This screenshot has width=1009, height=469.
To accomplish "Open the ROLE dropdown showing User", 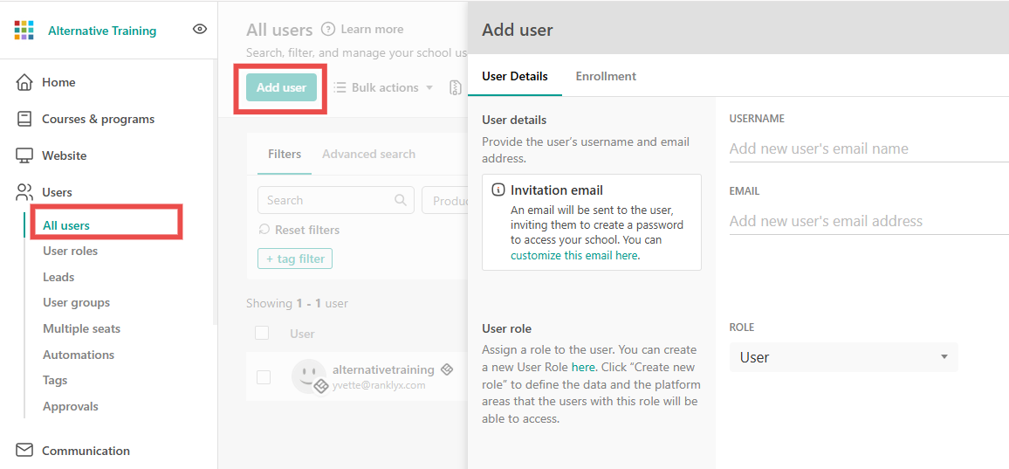I will coord(844,357).
